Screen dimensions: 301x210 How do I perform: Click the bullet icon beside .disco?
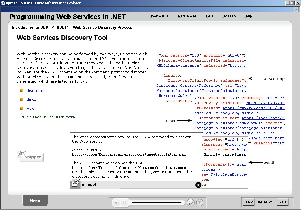pos(21,99)
